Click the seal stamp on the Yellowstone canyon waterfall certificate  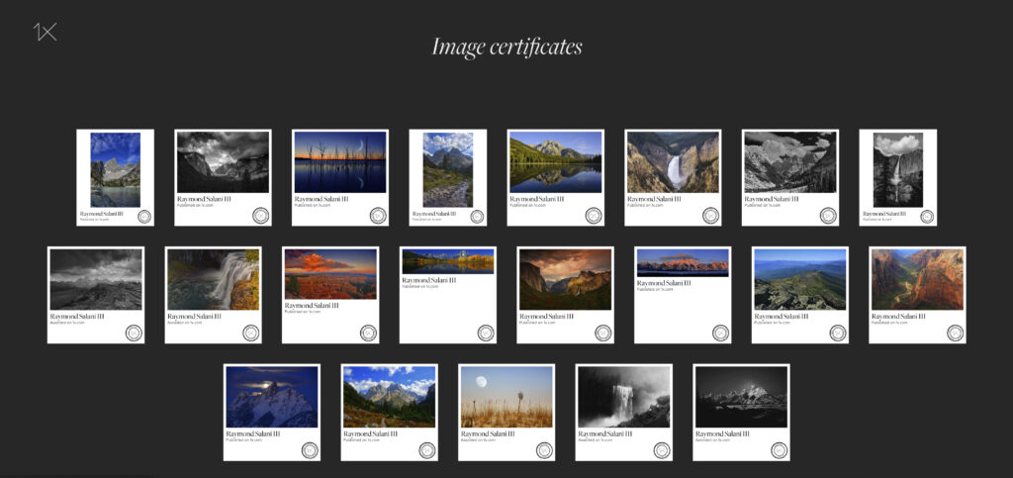[710, 215]
